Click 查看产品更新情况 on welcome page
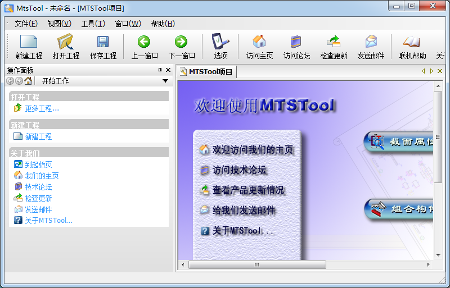This screenshot has height=288, width=450. coord(248,190)
